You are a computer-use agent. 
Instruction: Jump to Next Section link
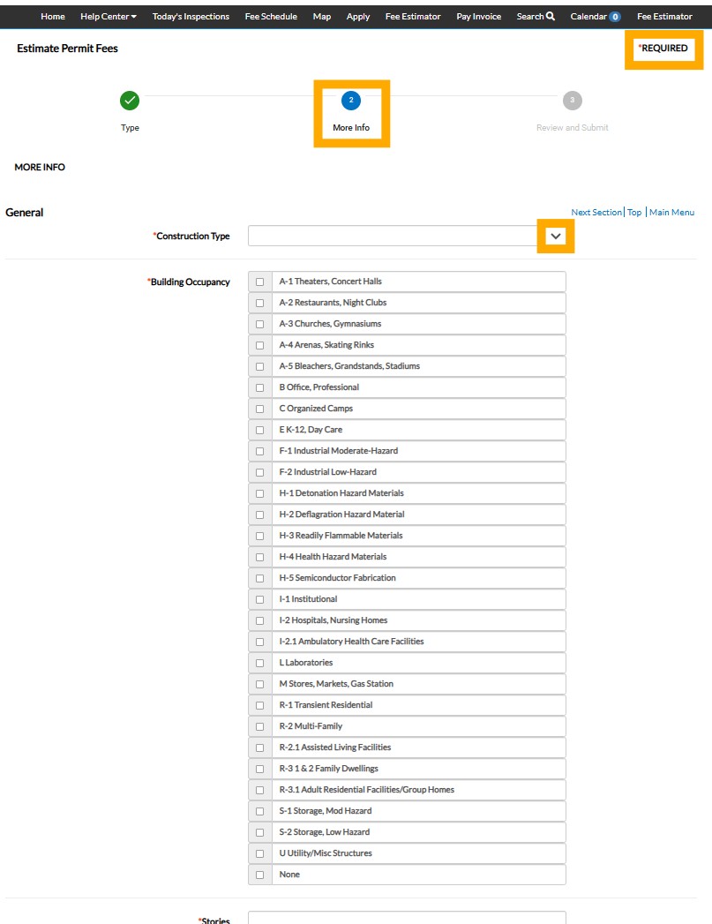click(596, 212)
